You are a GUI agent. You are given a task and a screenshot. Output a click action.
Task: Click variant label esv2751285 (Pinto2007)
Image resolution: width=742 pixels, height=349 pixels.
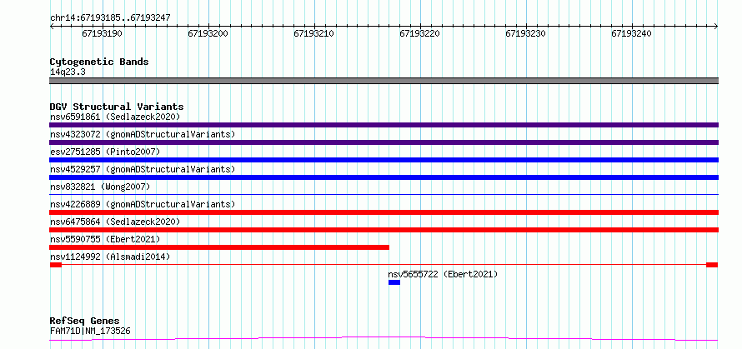tap(105, 152)
